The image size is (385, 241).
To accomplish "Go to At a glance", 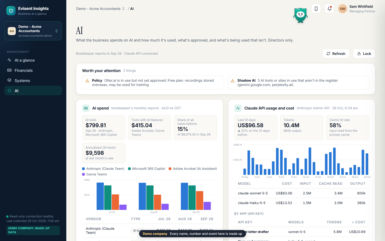I will pyautogui.click(x=33, y=60).
